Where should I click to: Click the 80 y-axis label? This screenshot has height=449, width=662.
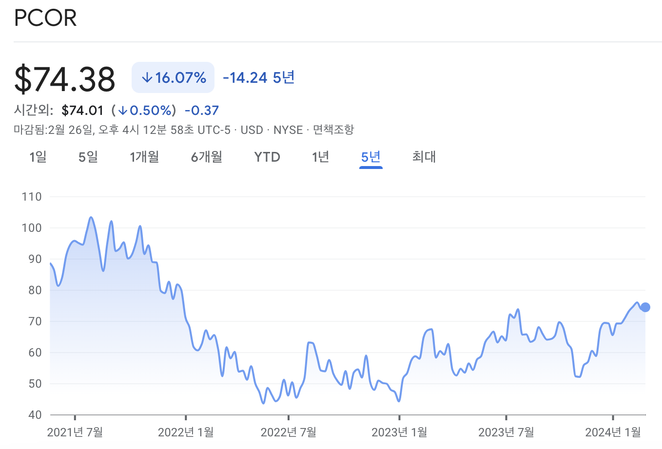pyautogui.click(x=35, y=290)
